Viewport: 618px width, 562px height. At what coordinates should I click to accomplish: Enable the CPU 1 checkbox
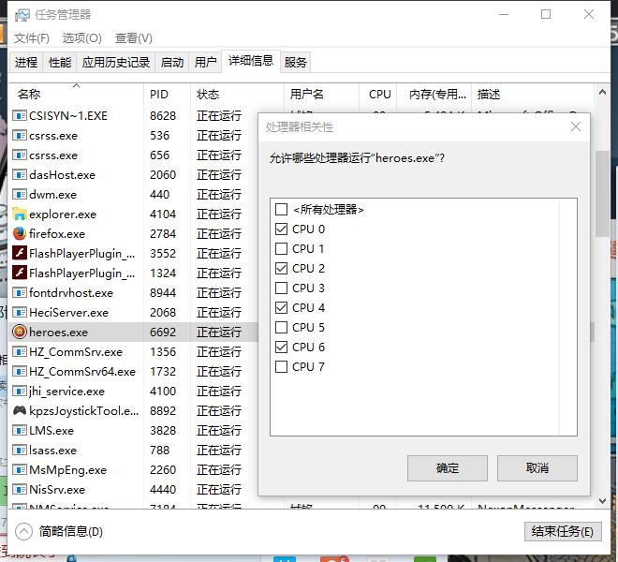(x=281, y=248)
